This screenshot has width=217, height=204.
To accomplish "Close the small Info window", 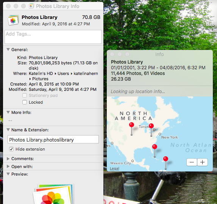I will point(112,54).
